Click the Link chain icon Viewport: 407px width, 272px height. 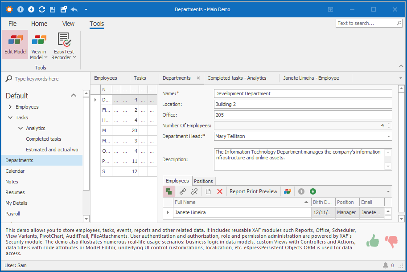(183, 191)
